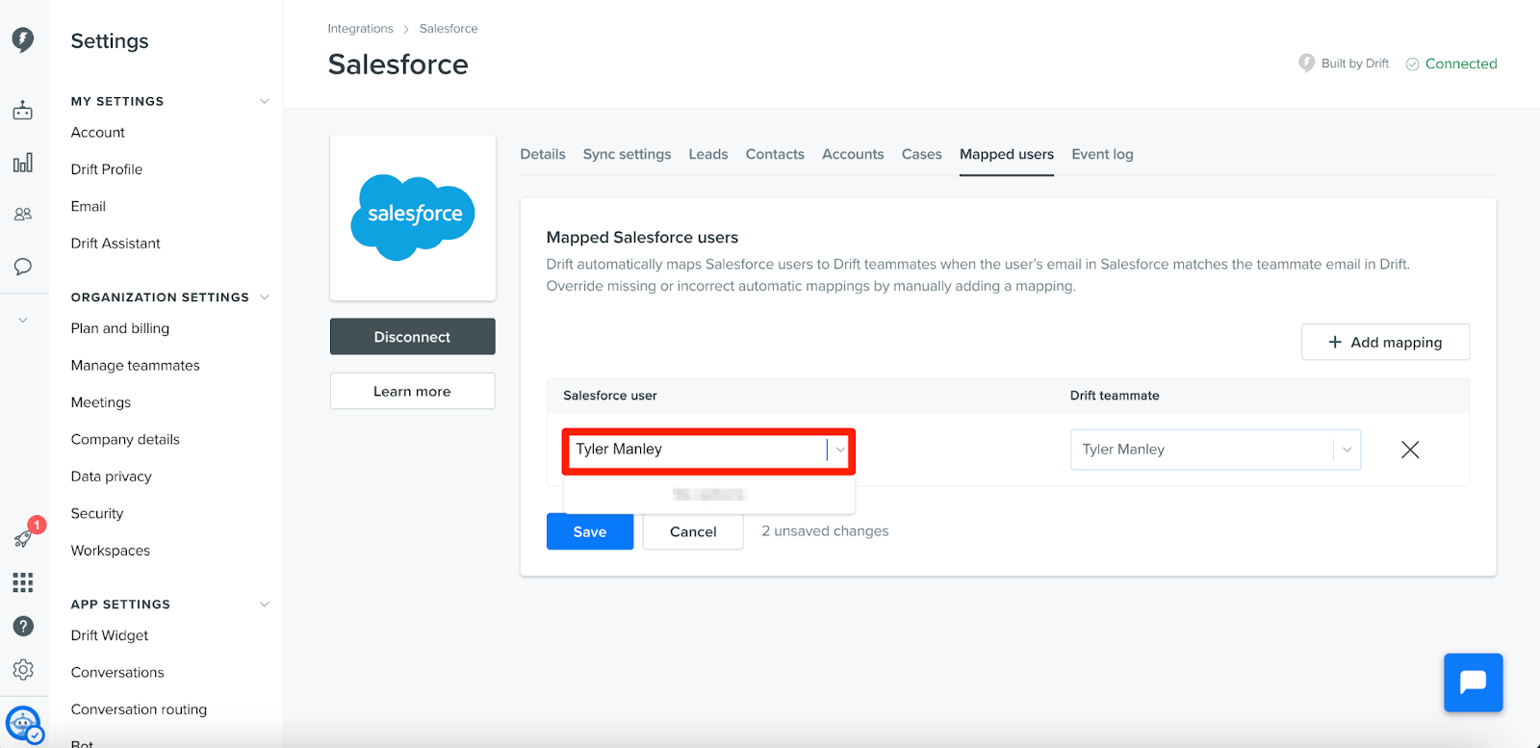Open Manage teammates
The width and height of the screenshot is (1540, 748).
136,366
